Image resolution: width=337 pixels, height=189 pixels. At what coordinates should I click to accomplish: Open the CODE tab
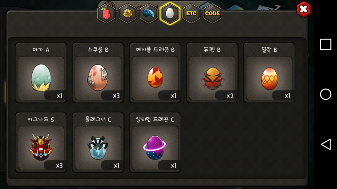[212, 13]
